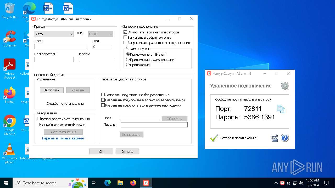Screen dimensions: 335x188
Task: Focus the proxy Пароль input field
Action: [96, 60]
